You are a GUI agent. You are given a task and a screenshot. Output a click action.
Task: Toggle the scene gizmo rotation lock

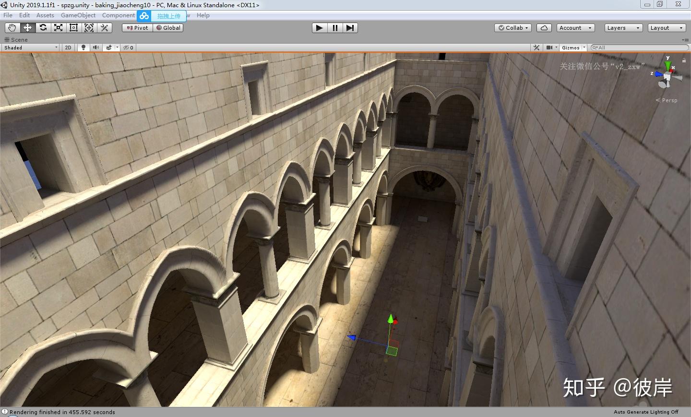(x=684, y=60)
